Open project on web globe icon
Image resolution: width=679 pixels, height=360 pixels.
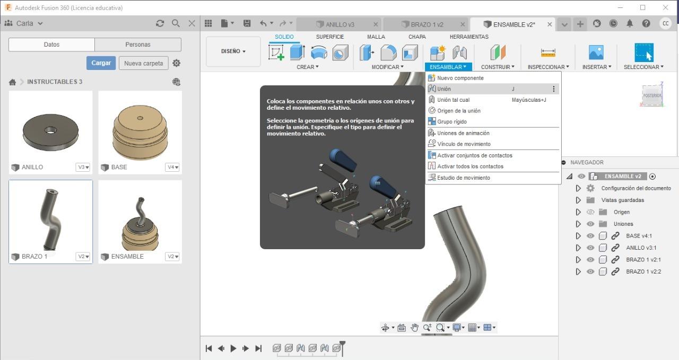176,82
